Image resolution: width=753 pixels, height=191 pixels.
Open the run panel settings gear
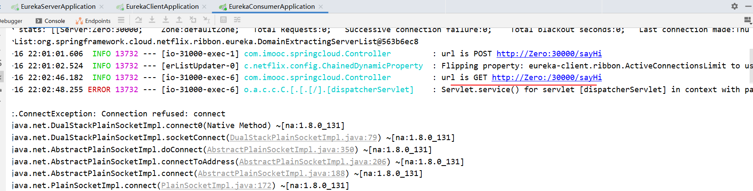click(x=735, y=6)
